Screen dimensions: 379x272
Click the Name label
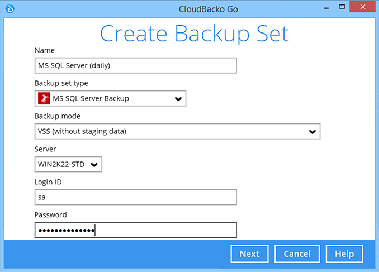(x=45, y=50)
